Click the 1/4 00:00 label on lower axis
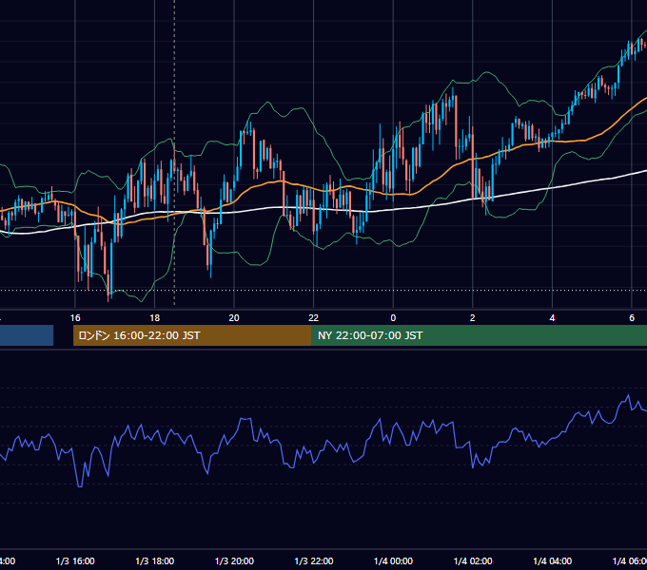The width and height of the screenshot is (647, 570). tap(393, 560)
